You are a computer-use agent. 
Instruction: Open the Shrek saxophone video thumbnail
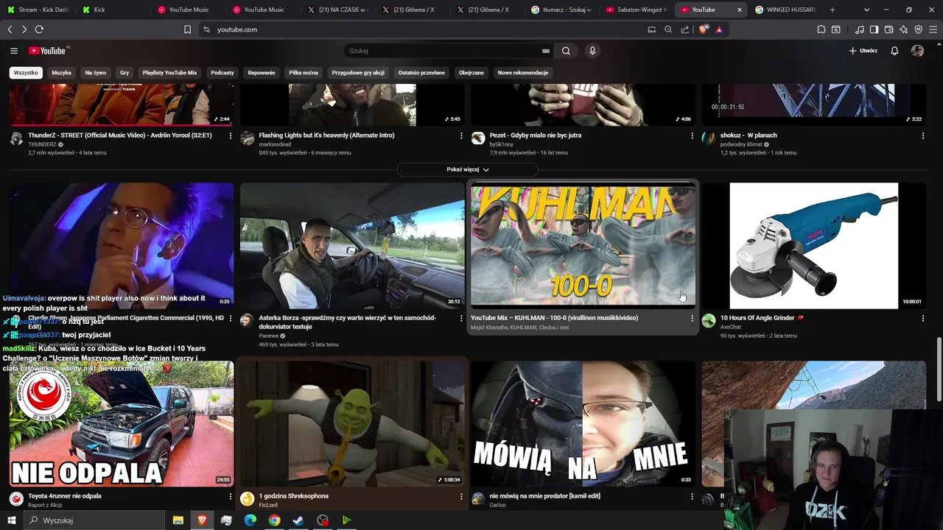(x=352, y=423)
